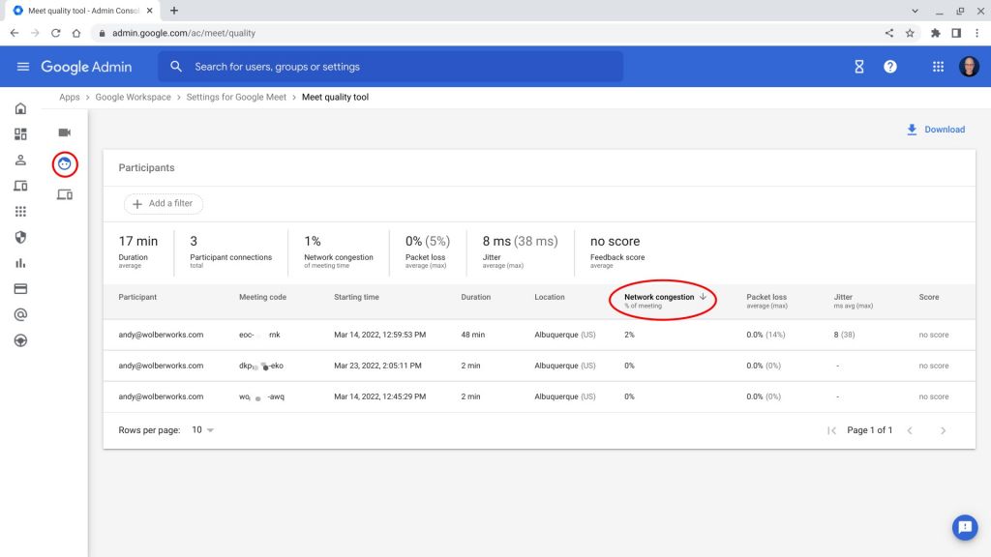Open the Help question-mark icon
The width and height of the screenshot is (991, 557).
(890, 67)
